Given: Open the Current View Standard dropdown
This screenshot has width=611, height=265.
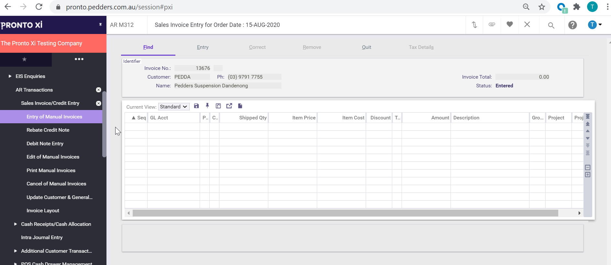Looking at the screenshot, I should 174,107.
